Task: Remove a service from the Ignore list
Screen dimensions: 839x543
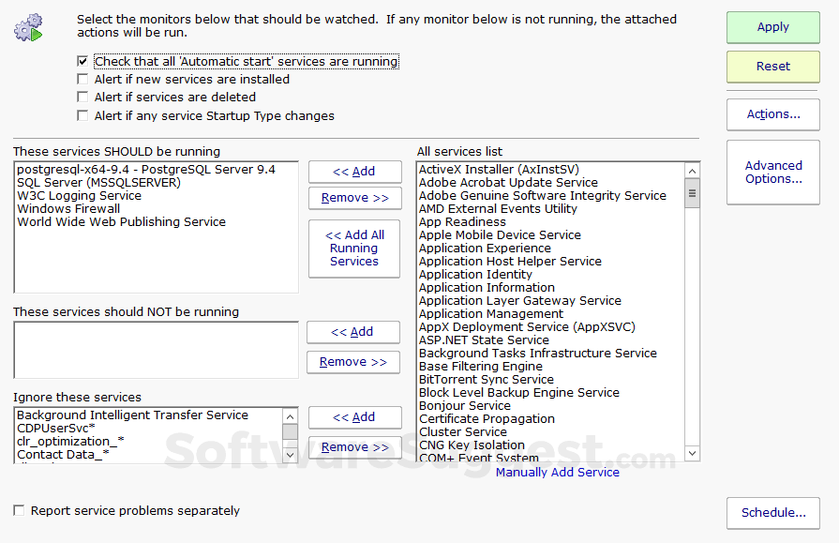Action: pyautogui.click(x=354, y=447)
